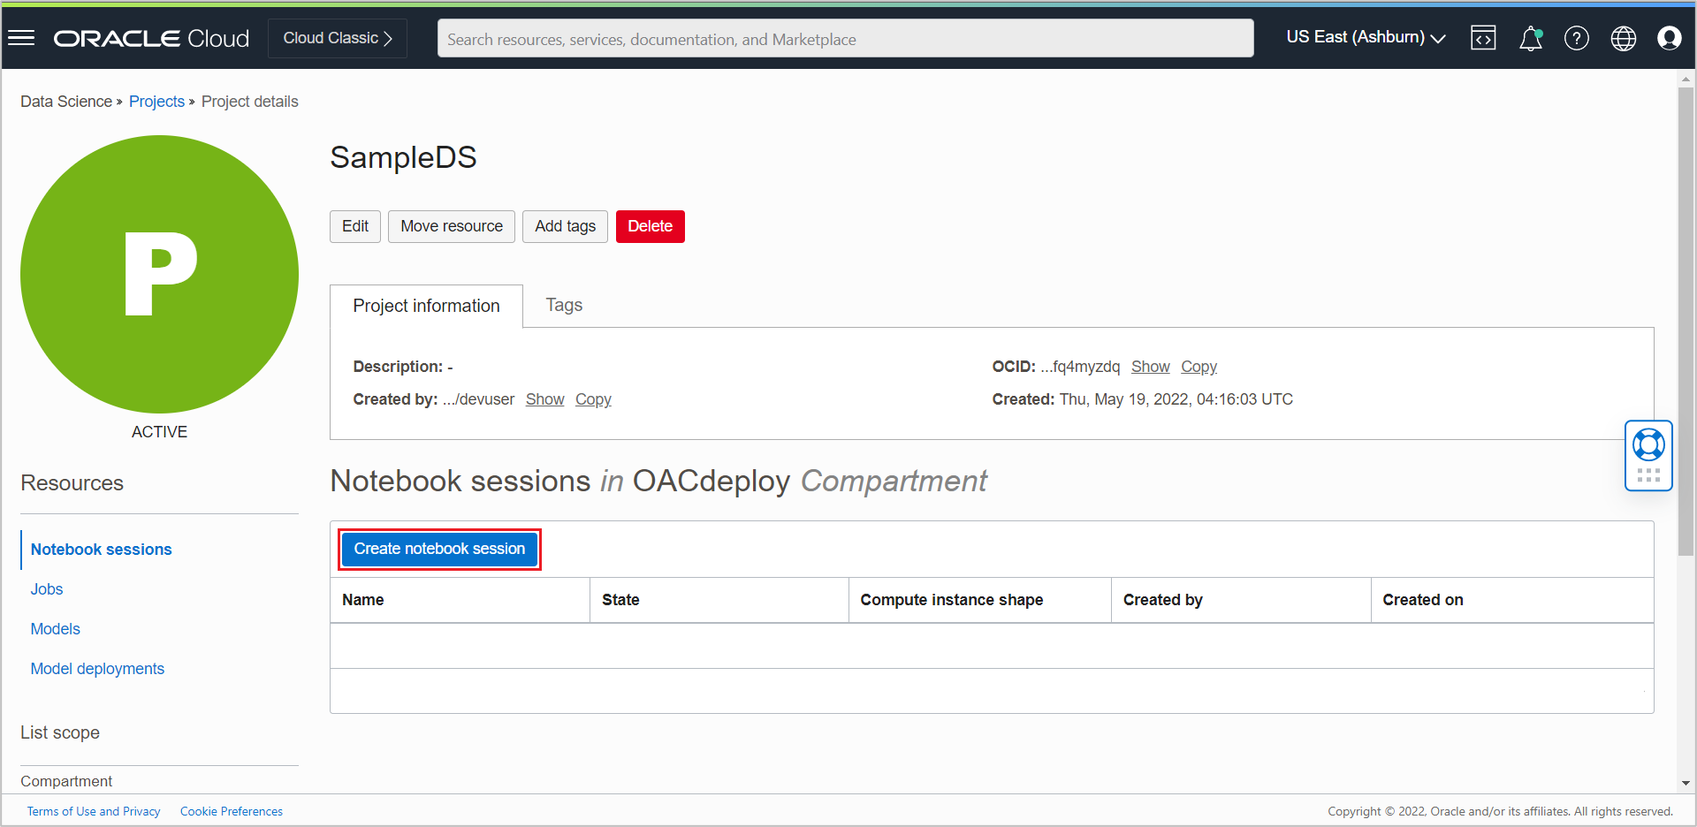This screenshot has height=827, width=1697.
Task: Open Models in Resources list
Action: 56,629
